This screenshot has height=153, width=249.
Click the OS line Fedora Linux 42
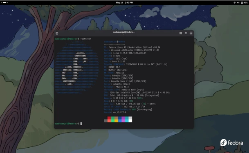tap(132, 47)
